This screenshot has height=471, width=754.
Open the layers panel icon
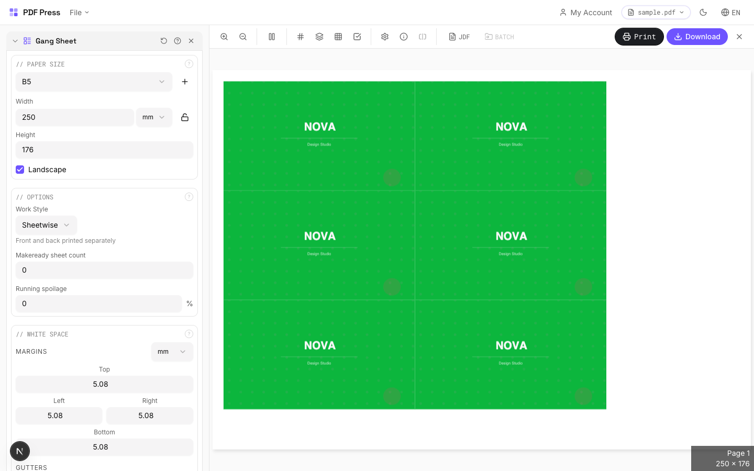[319, 37]
